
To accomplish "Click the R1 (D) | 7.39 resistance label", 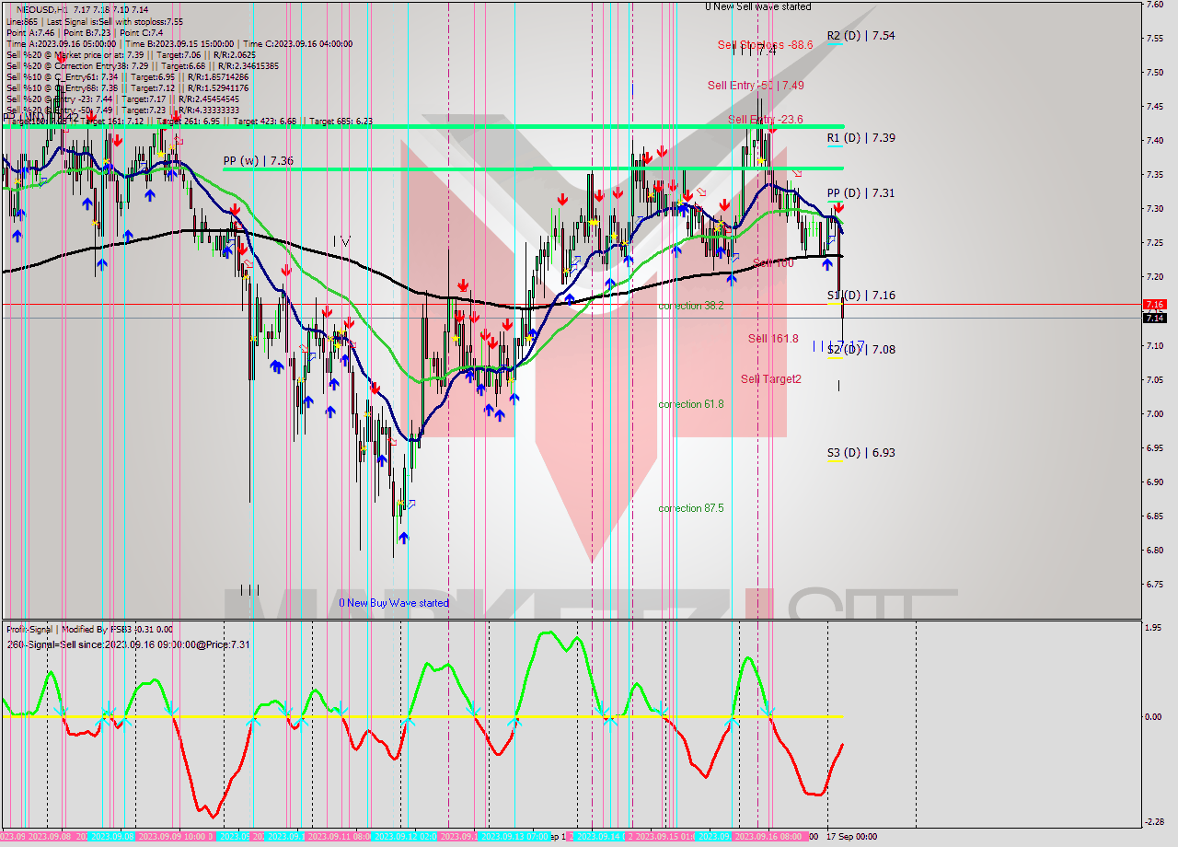I will click(x=860, y=138).
